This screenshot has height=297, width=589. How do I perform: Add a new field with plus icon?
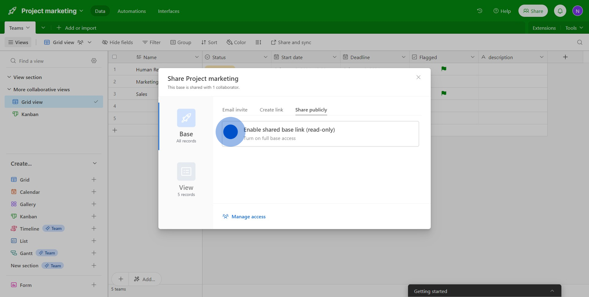(565, 57)
